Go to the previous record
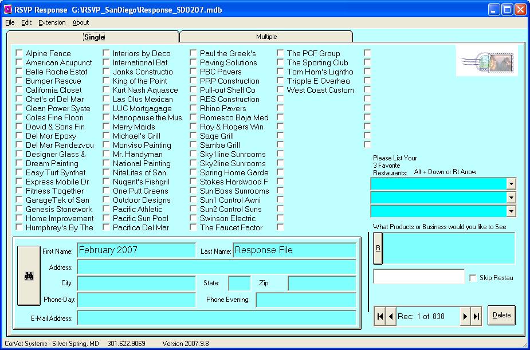Image resolution: width=530 pixels, height=350 pixels. point(391,317)
